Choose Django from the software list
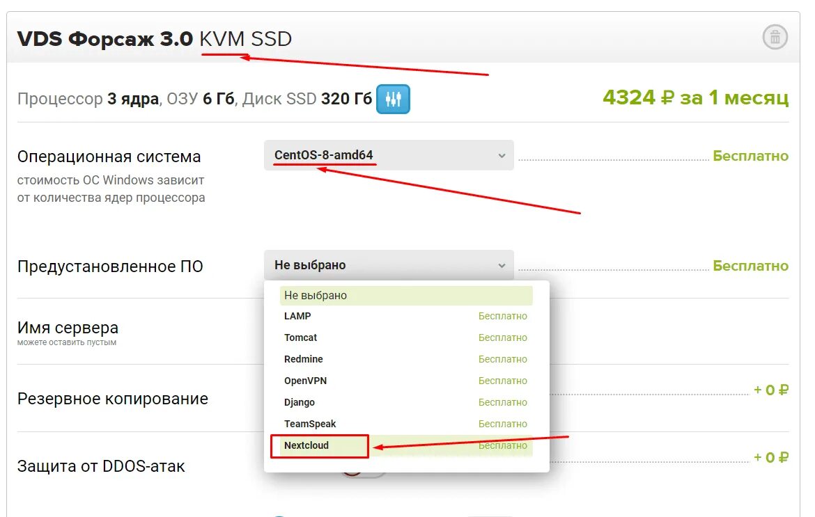This screenshot has height=517, width=815. (x=406, y=402)
